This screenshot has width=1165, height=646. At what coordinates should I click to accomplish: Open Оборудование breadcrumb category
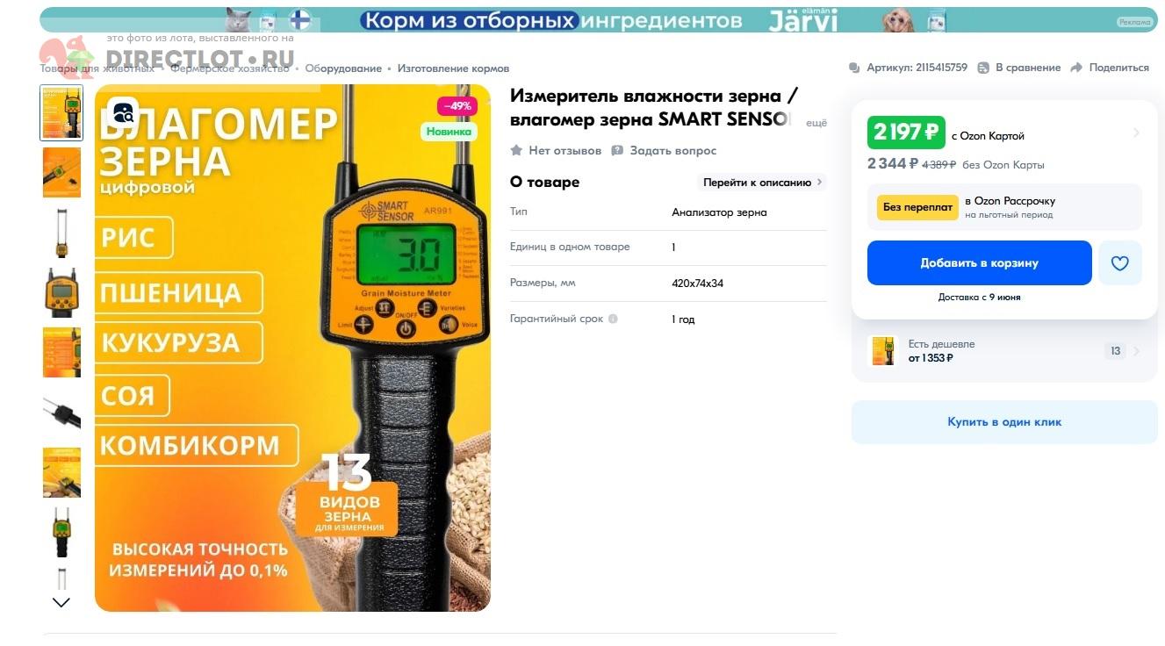coord(343,68)
